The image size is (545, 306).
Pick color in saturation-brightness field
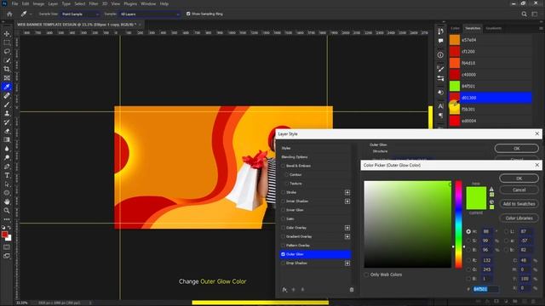407,224
